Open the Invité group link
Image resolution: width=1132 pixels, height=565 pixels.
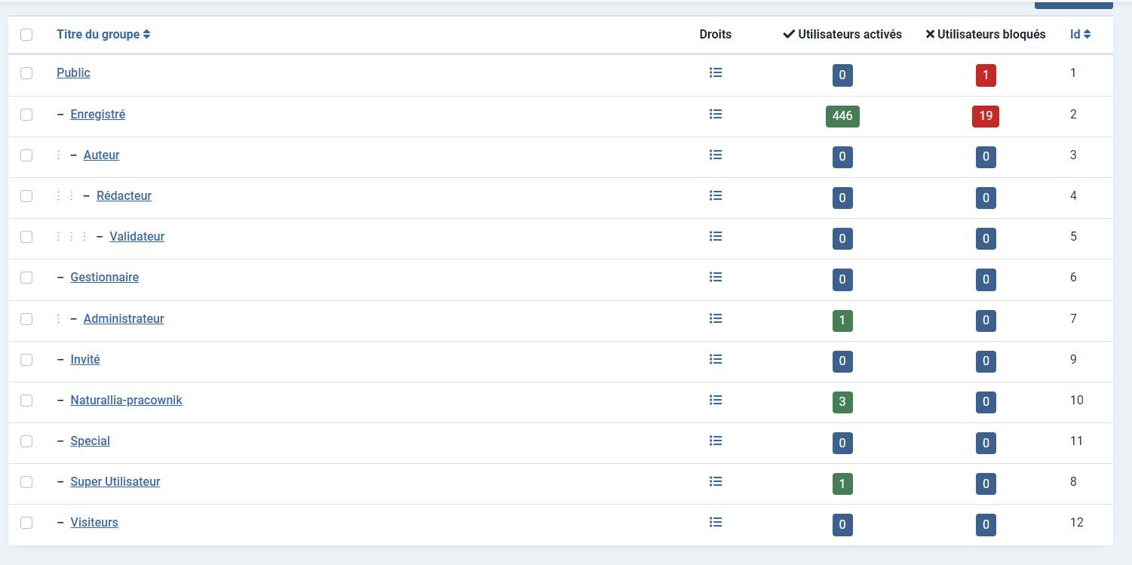coord(85,359)
